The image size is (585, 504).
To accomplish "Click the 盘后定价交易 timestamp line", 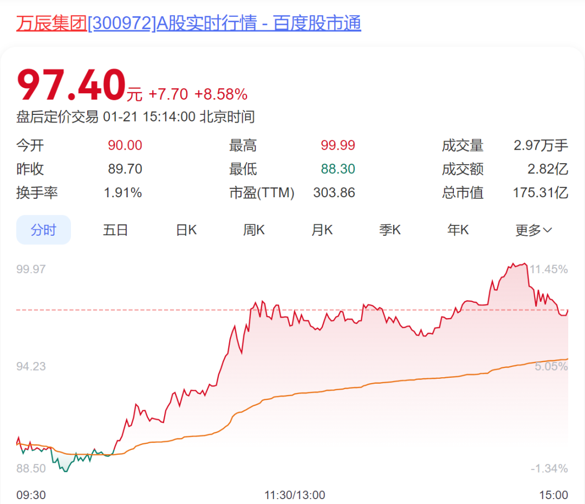I will point(135,117).
